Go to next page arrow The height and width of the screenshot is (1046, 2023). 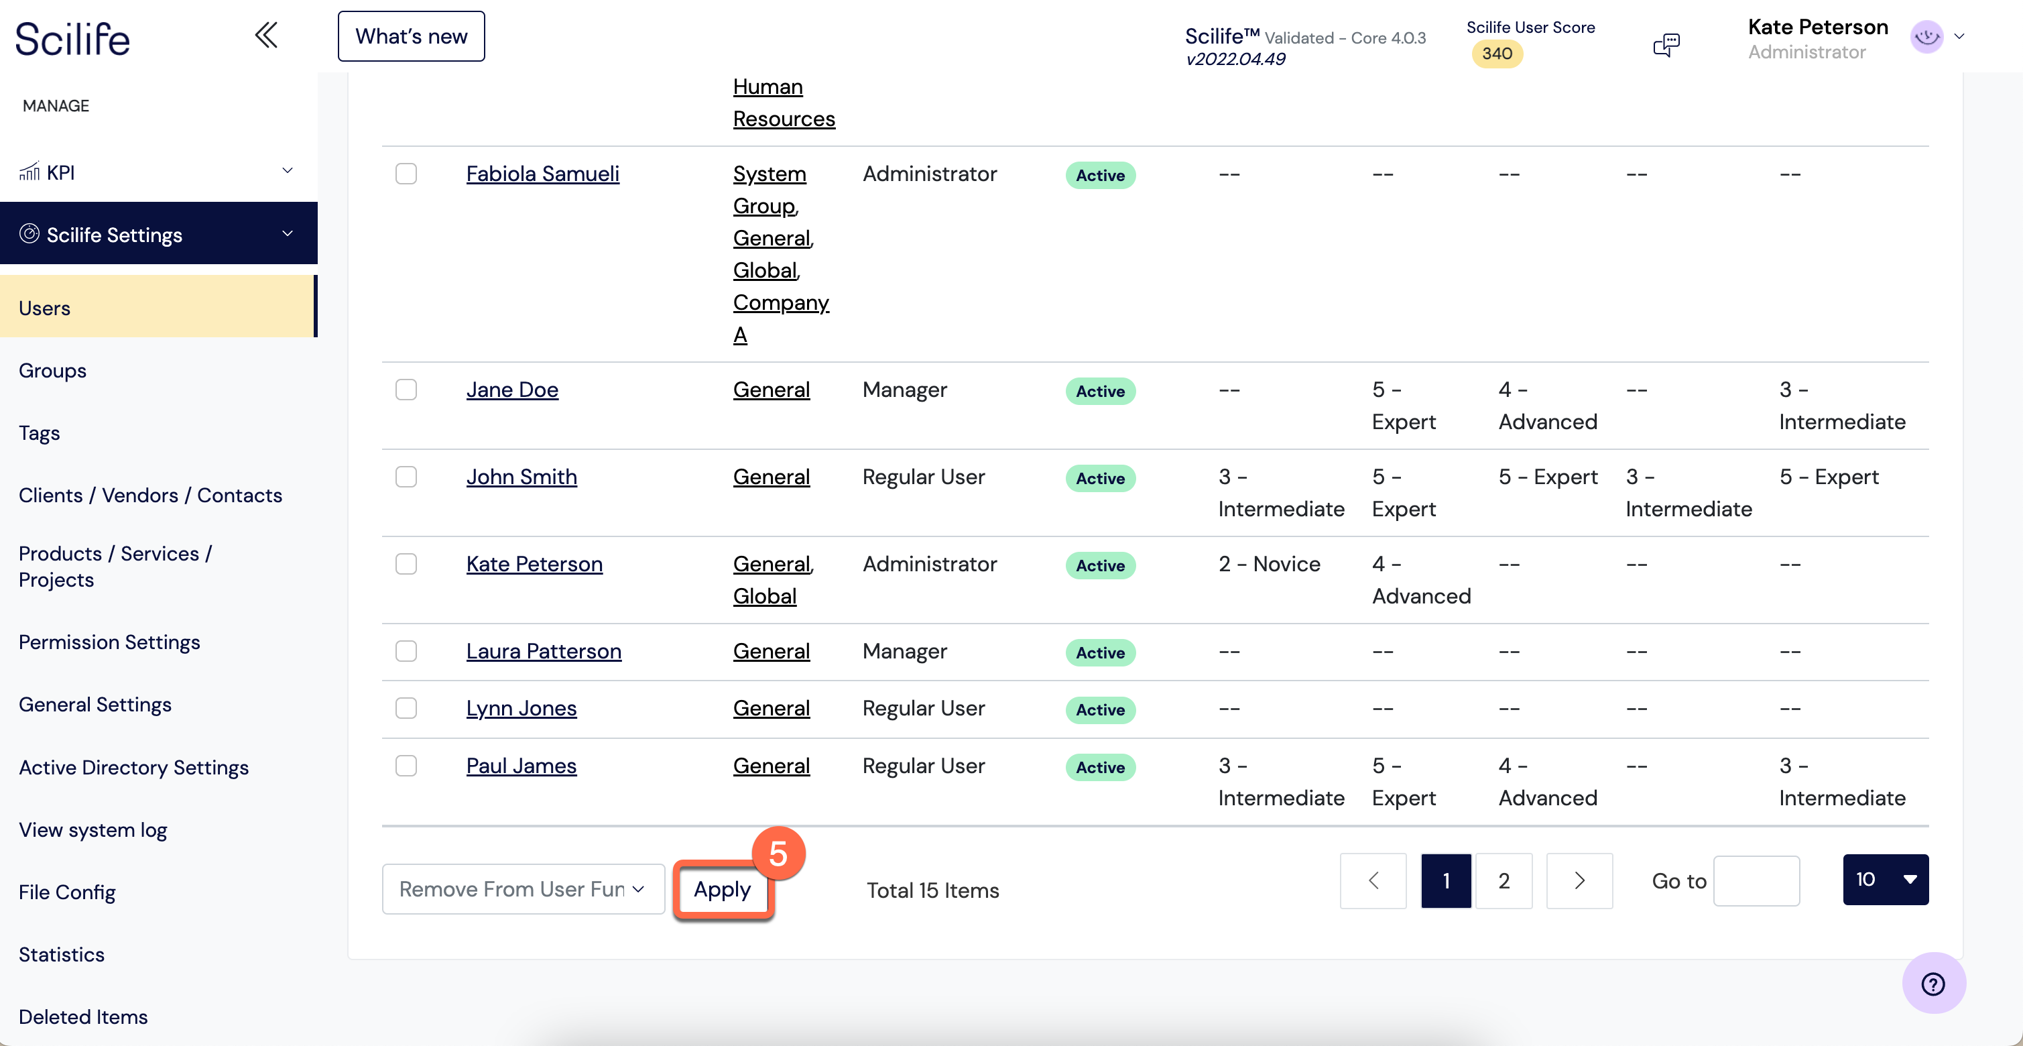1579,880
